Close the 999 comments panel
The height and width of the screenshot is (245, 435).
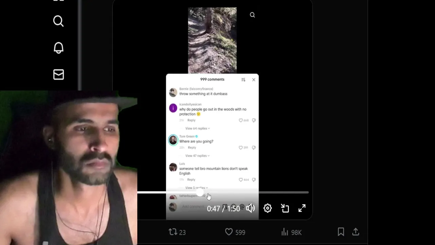(x=254, y=80)
